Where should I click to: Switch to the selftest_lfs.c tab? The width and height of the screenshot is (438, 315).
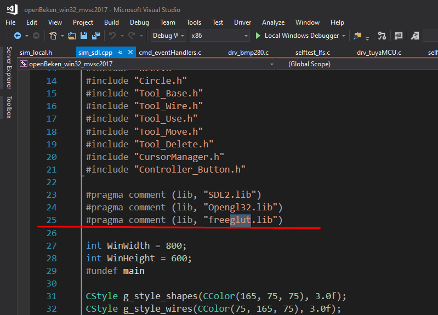click(x=312, y=53)
